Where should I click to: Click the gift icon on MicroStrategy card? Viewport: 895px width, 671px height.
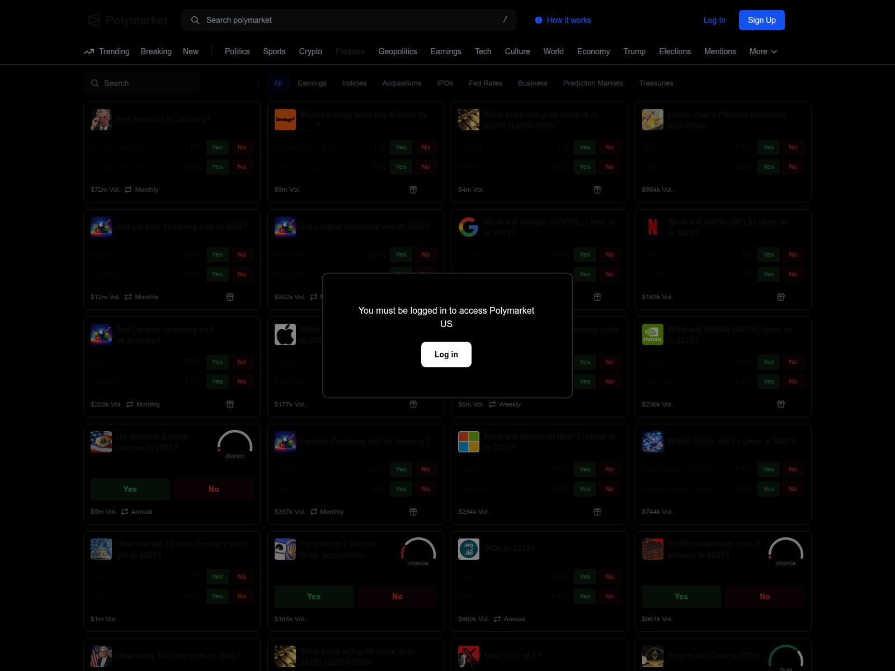click(x=413, y=190)
